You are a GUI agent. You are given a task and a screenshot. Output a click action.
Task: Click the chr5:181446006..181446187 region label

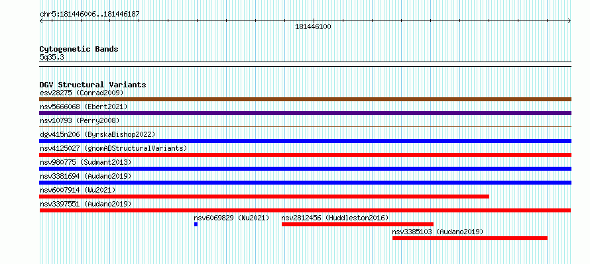pyautogui.click(x=89, y=15)
